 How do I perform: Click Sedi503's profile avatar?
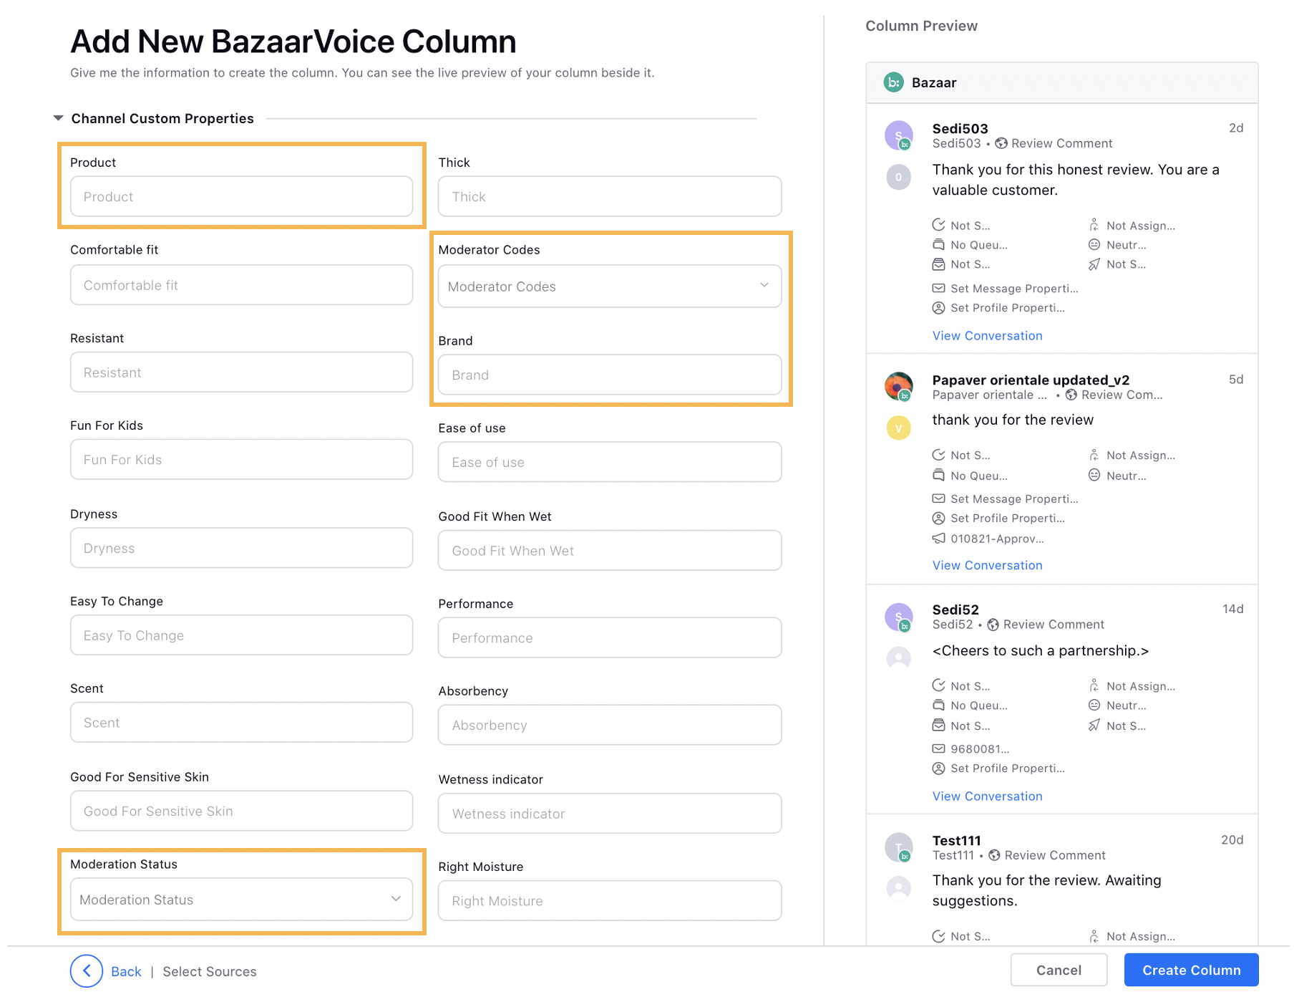pyautogui.click(x=899, y=135)
